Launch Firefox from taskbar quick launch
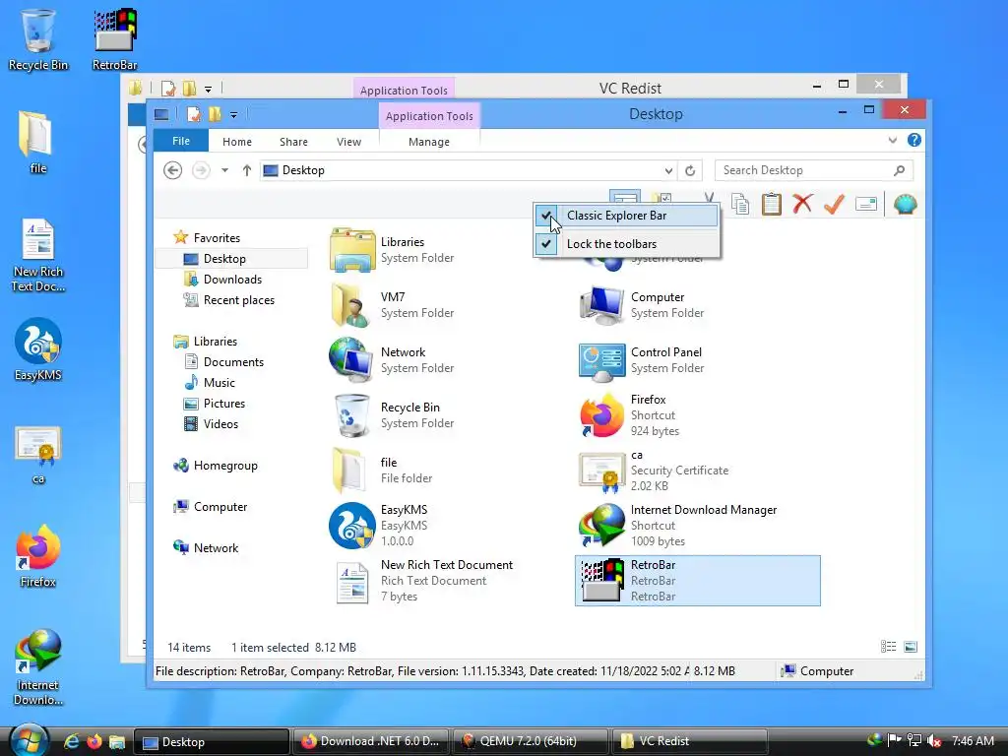1008x756 pixels. 94,741
